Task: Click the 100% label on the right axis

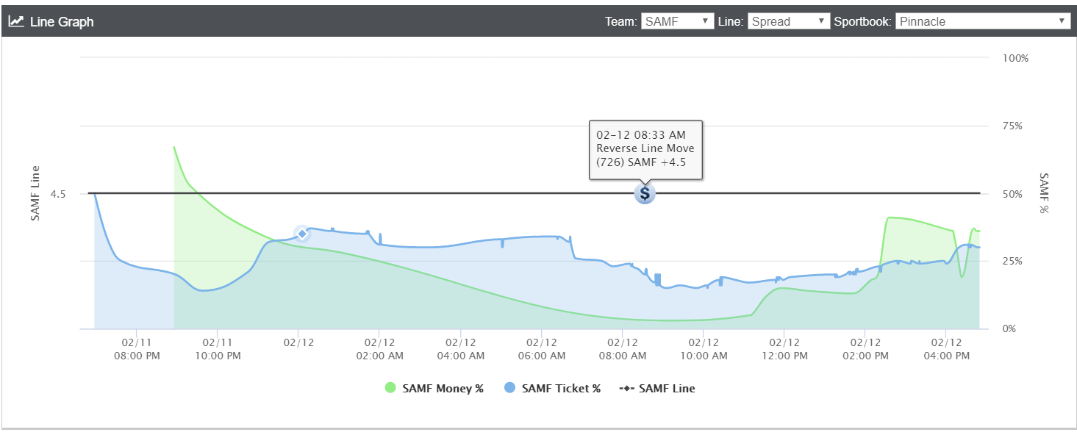Action: pyautogui.click(x=1015, y=58)
